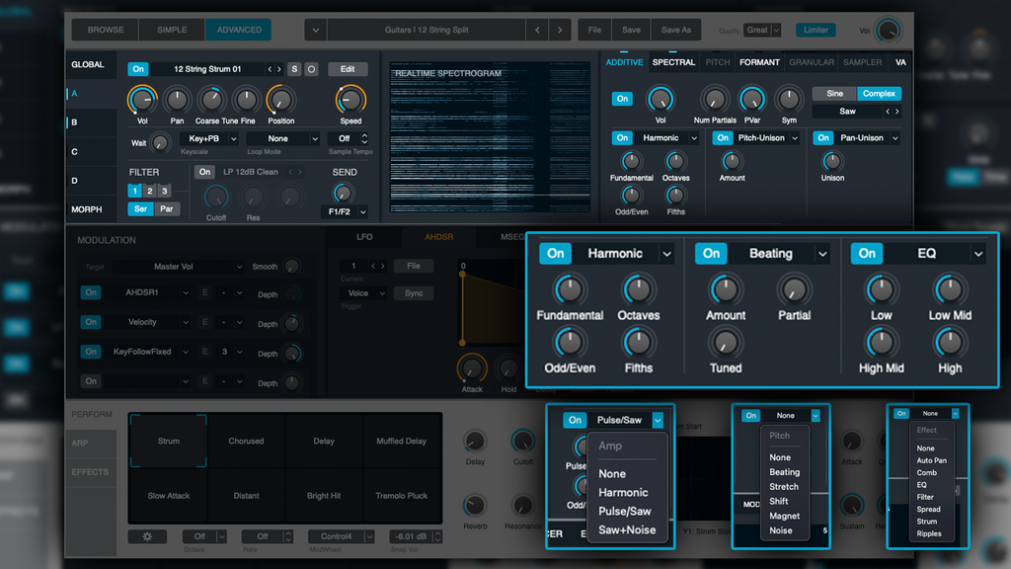Toggle the EQ section off
Viewport: 1011px width, 569px height.
[x=867, y=253]
